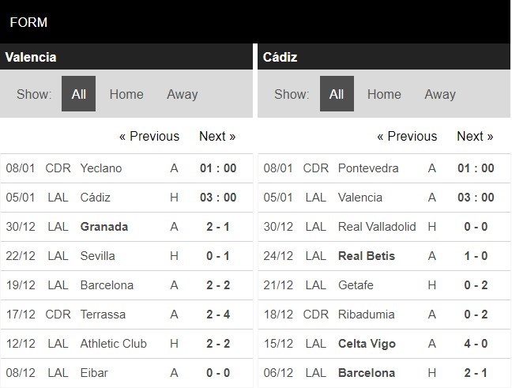Show Valencia Away matches only

(x=183, y=94)
